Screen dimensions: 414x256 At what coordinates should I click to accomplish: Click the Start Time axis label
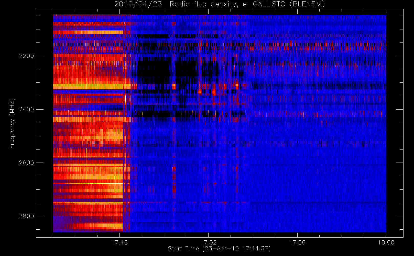coord(219,249)
